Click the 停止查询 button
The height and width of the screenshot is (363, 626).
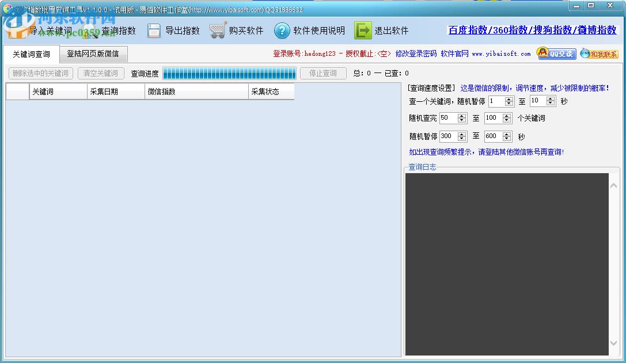pos(323,74)
